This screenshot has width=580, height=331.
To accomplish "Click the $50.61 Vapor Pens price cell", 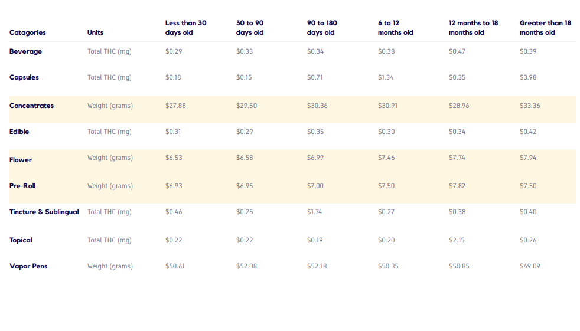I will (175, 266).
